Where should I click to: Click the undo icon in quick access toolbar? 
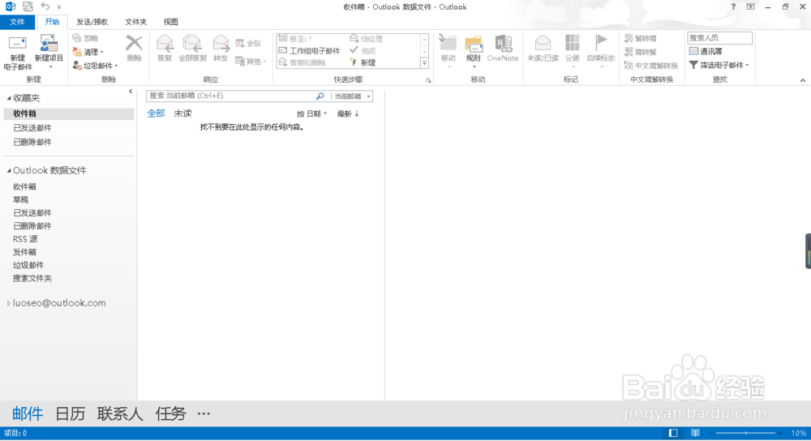coord(45,6)
